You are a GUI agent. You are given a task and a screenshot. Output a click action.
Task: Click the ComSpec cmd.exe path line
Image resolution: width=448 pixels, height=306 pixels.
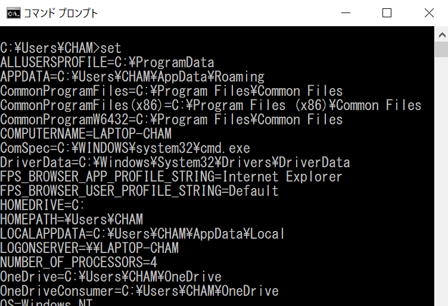[x=125, y=148]
